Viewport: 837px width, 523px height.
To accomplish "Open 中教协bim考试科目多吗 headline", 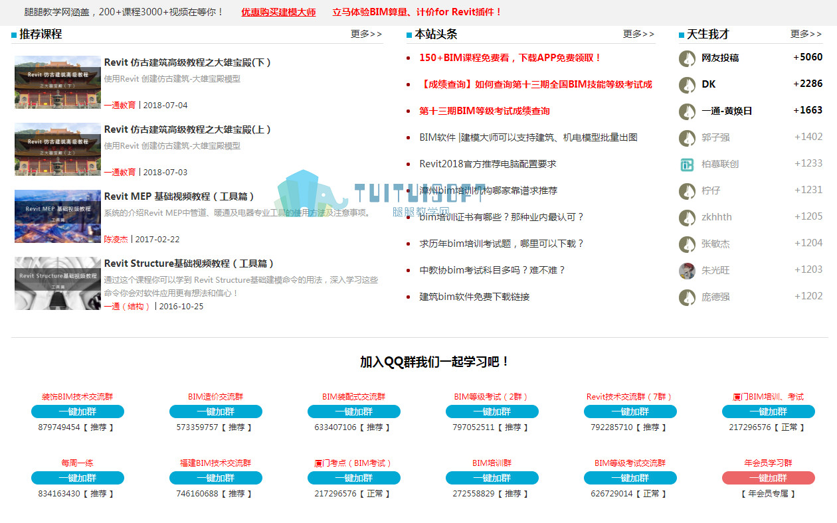I will tap(492, 270).
